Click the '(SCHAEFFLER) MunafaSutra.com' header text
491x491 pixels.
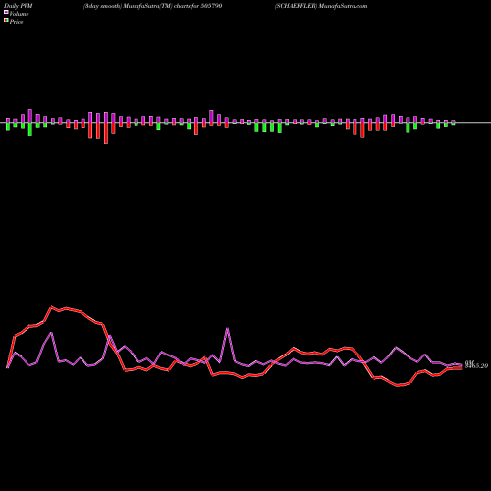(321, 6)
